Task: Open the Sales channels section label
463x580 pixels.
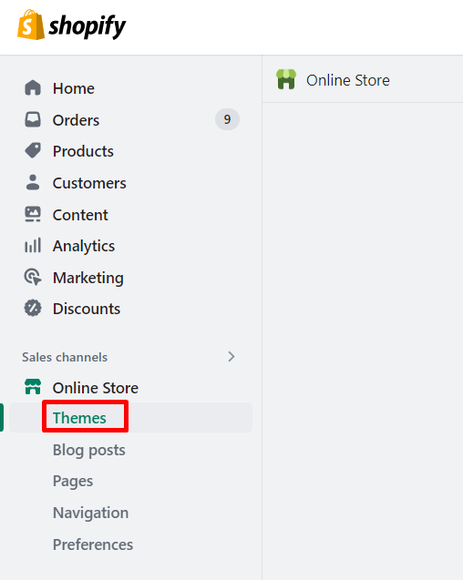Action: [x=65, y=357]
